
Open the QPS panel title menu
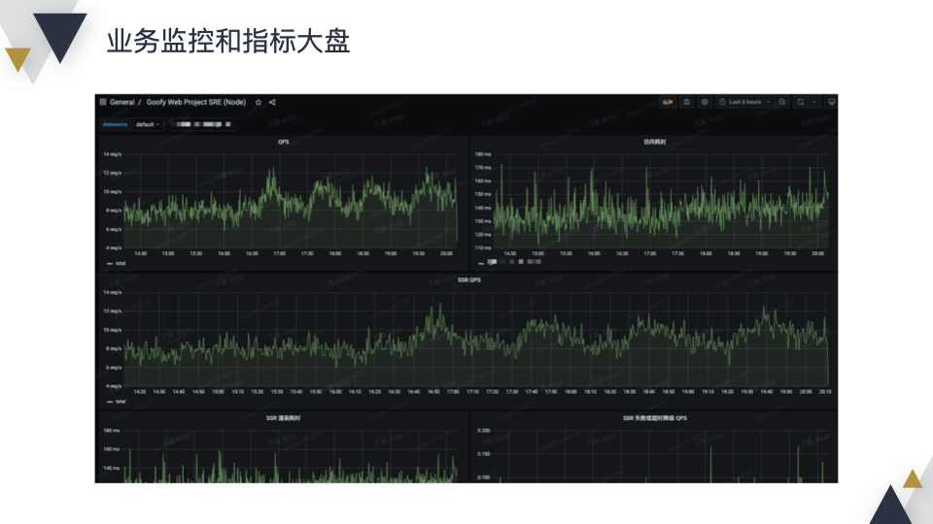[283, 142]
